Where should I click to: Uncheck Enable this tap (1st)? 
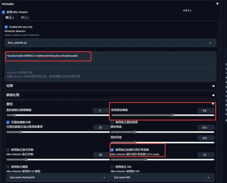(x=6, y=27)
